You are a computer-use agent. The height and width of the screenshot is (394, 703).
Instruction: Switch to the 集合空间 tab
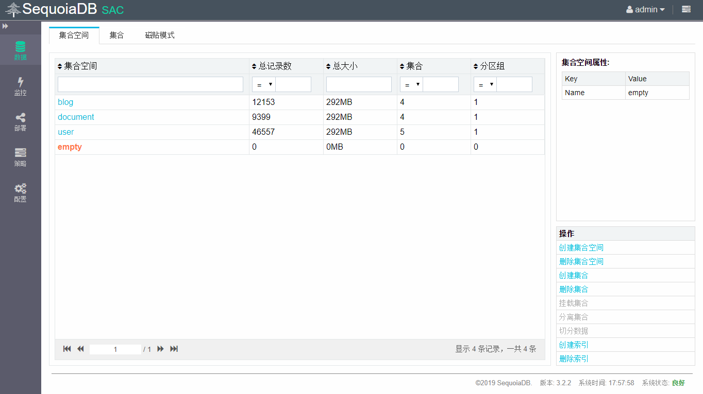coord(74,35)
